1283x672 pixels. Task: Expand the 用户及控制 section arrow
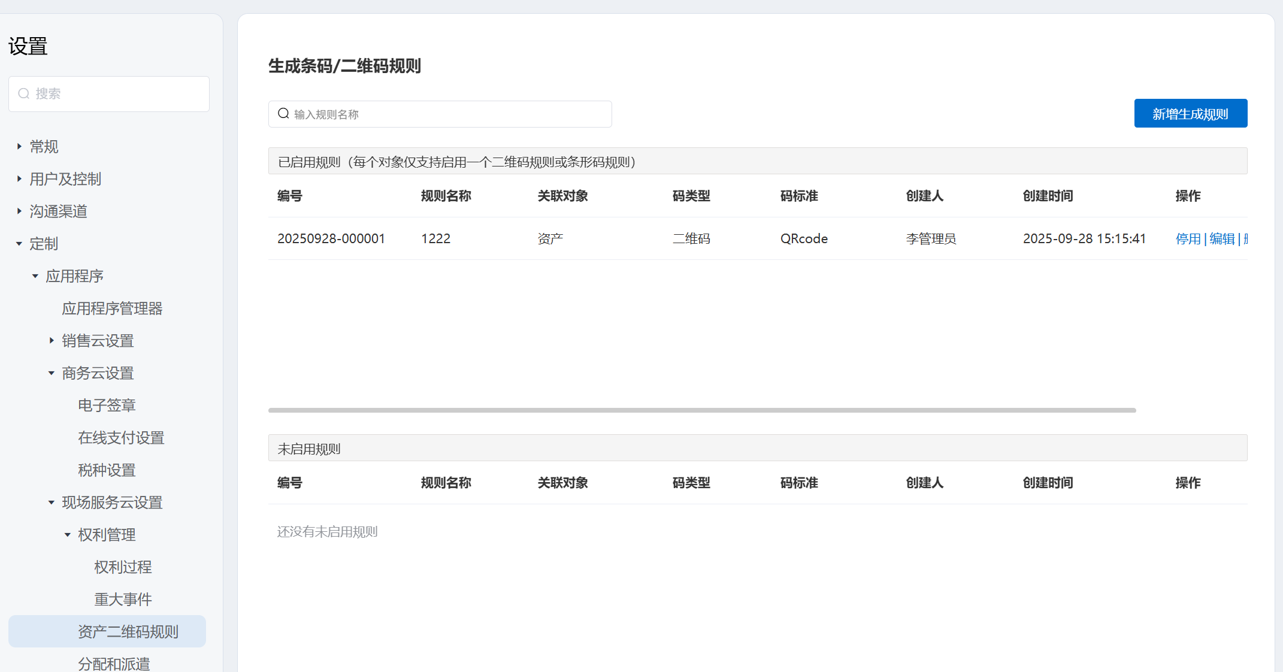(x=19, y=178)
